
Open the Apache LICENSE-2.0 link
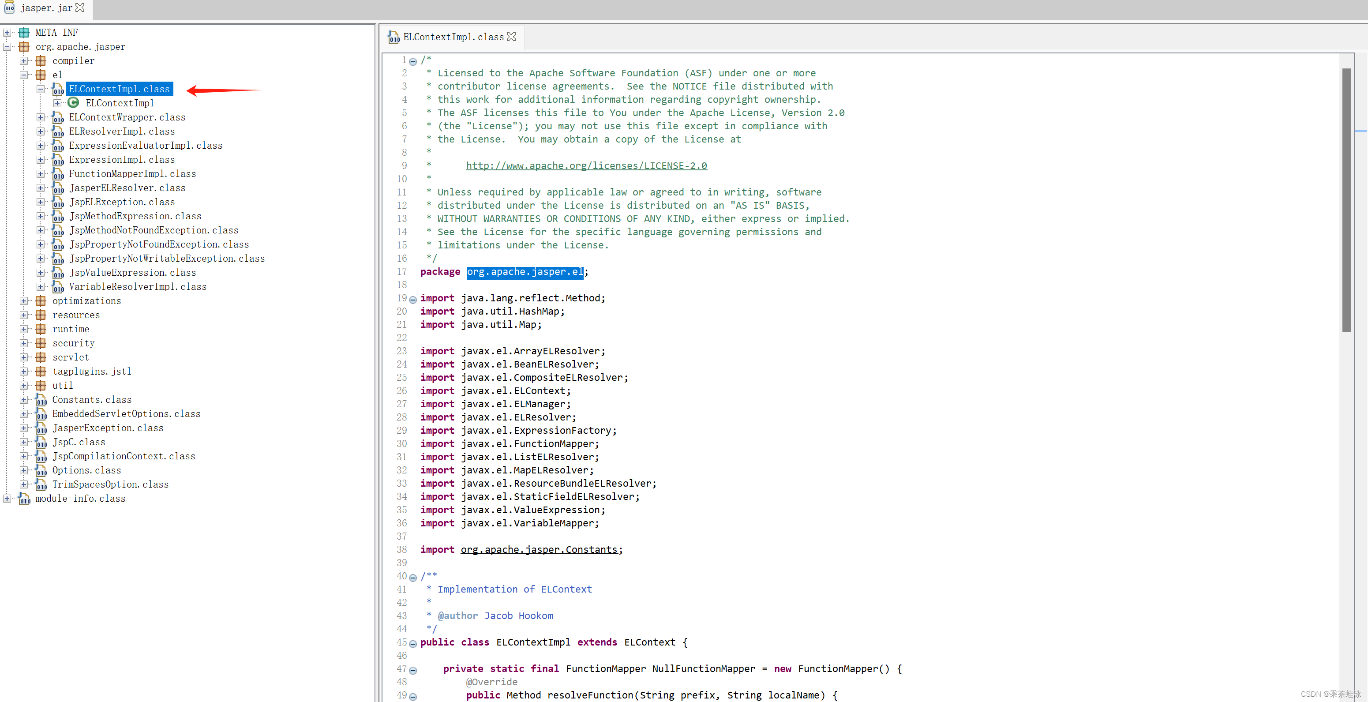click(586, 165)
